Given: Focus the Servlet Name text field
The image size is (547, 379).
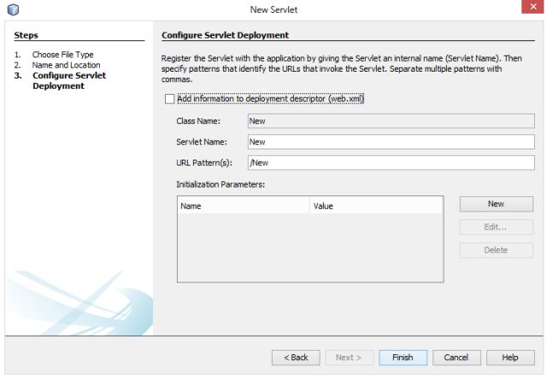Looking at the screenshot, I should [391, 142].
